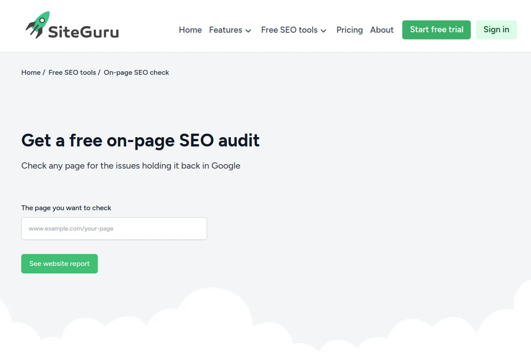Image resolution: width=531 pixels, height=354 pixels.
Task: Open the About page
Action: pyautogui.click(x=382, y=30)
